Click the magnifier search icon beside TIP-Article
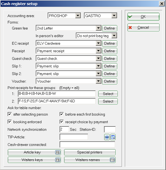This screenshot has height=170, width=166. pyautogui.click(x=113, y=137)
